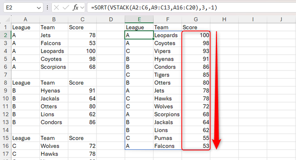Click cell E1 League header
The image size is (296, 160).
pos(139,27)
